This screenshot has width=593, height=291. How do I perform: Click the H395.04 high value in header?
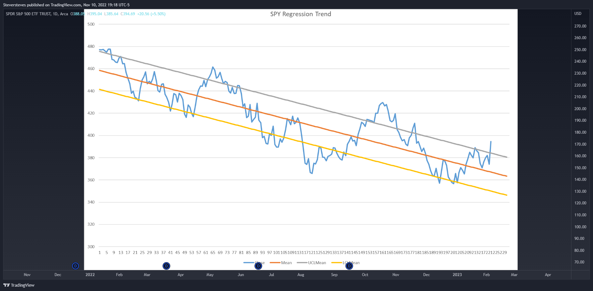tap(95, 14)
